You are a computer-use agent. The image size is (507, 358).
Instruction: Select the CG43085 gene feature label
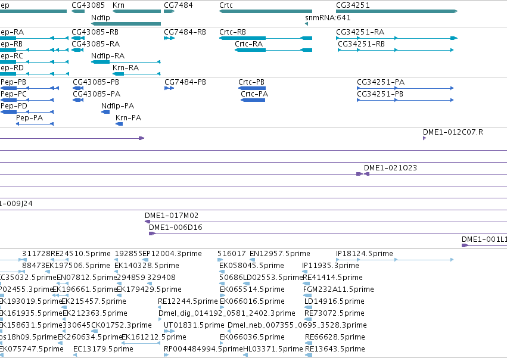point(88,5)
